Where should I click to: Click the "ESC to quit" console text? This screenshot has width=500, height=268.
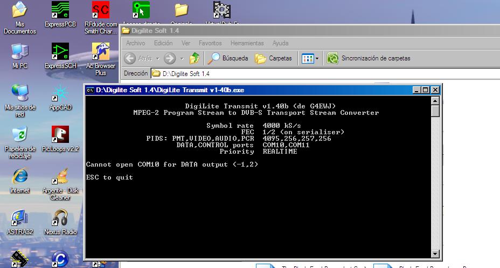click(x=109, y=177)
